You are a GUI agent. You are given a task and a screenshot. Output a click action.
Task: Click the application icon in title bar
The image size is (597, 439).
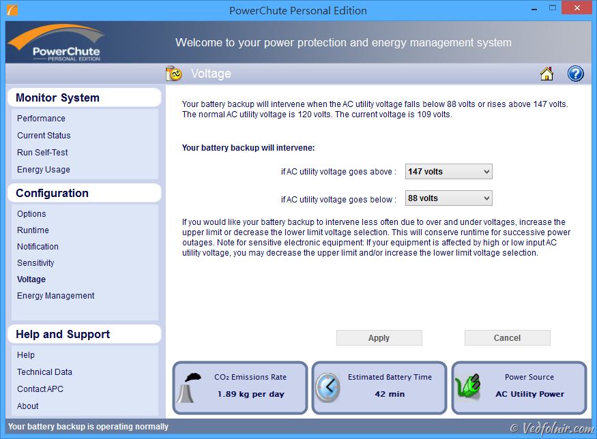(x=12, y=10)
